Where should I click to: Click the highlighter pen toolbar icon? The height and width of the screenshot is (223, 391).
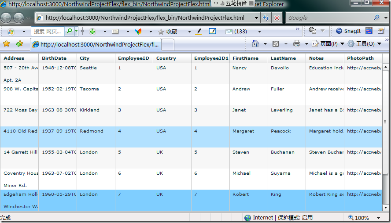[x=199, y=32]
